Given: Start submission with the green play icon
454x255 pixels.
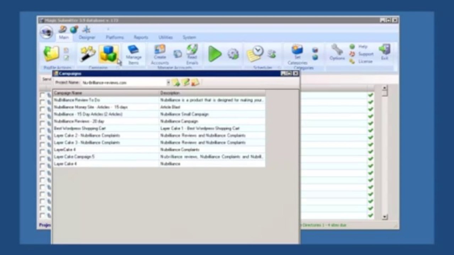Looking at the screenshot, I should click(215, 54).
